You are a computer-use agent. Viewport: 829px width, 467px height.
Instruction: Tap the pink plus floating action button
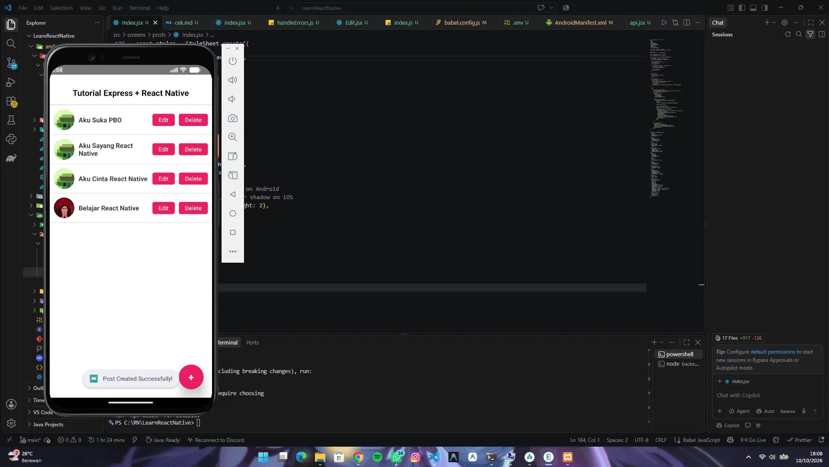pyautogui.click(x=191, y=377)
